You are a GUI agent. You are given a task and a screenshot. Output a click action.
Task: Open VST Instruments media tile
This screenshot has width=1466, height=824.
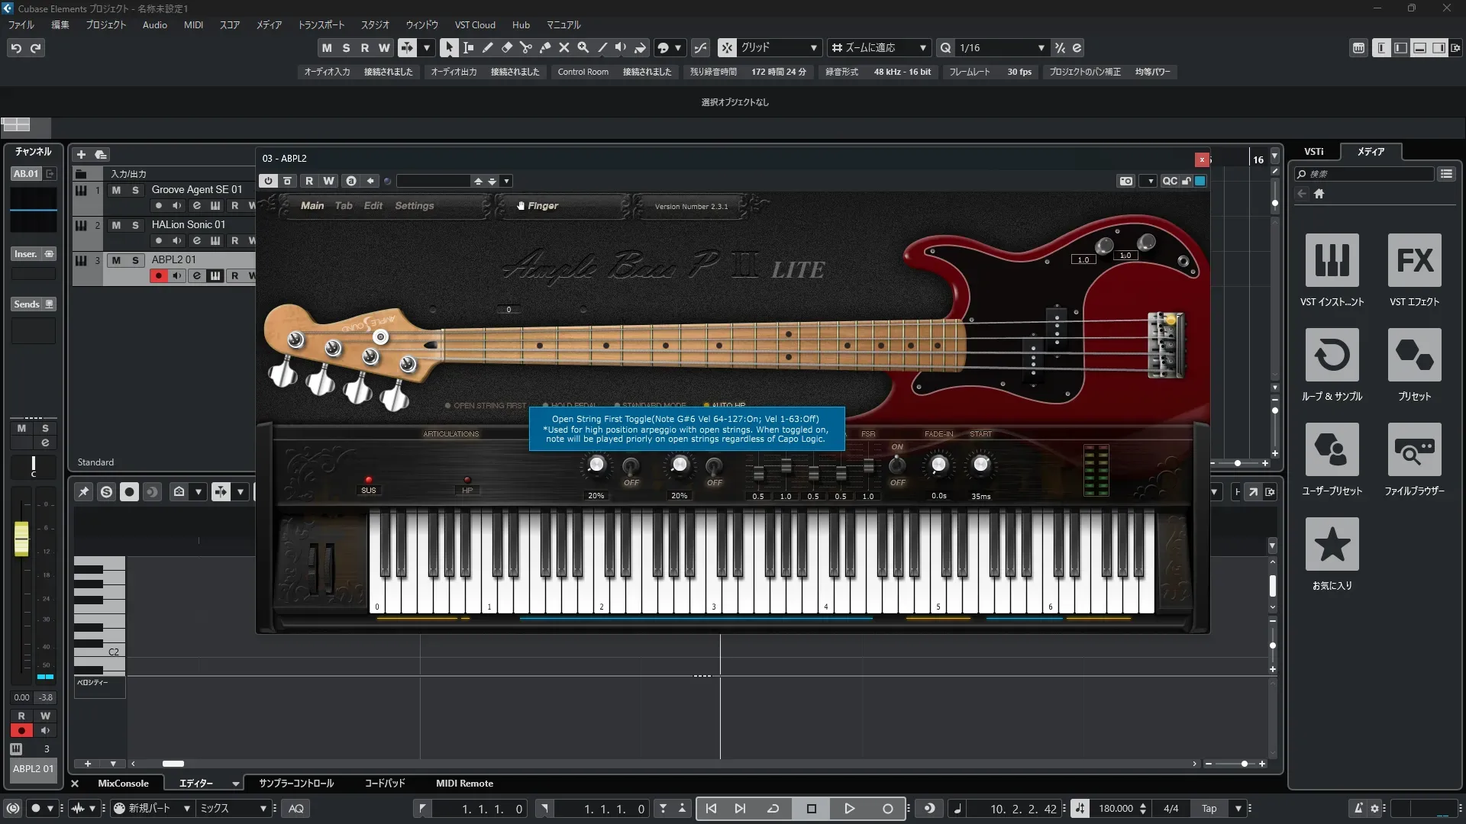1332,260
